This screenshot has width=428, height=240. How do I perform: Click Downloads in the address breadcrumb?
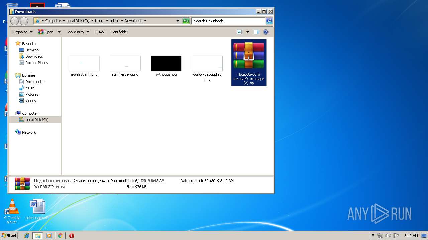click(134, 21)
